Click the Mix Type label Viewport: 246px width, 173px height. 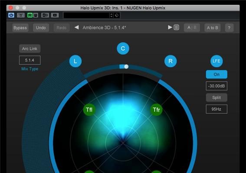(30, 69)
